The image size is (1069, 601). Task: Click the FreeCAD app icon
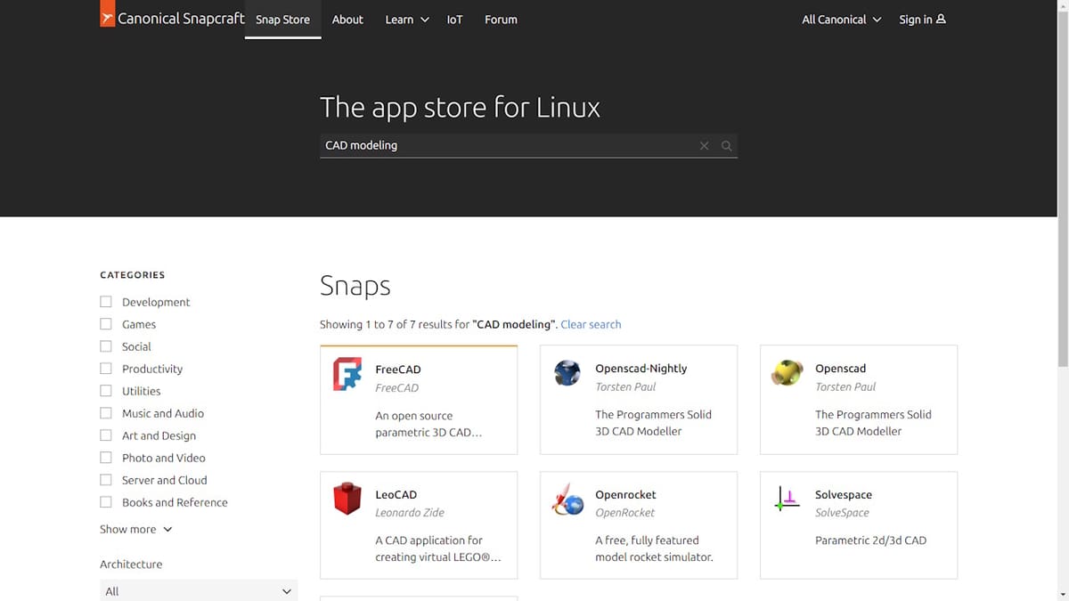347,374
